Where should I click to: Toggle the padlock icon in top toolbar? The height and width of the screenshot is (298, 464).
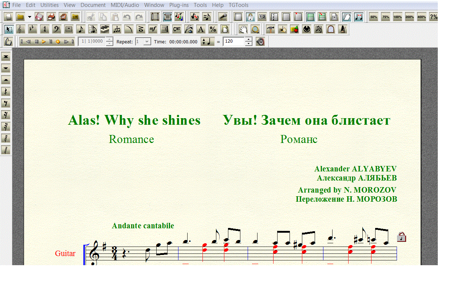click(x=250, y=17)
